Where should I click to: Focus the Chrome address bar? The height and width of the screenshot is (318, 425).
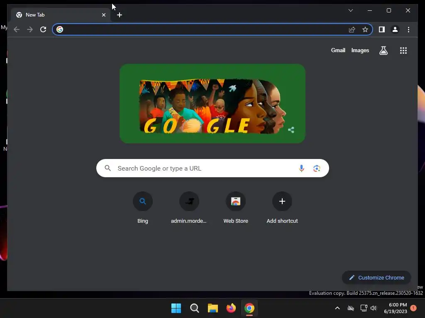[x=212, y=29]
